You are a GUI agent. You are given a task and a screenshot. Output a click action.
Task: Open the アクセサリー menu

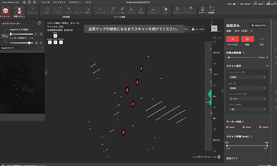(x=75, y=2)
